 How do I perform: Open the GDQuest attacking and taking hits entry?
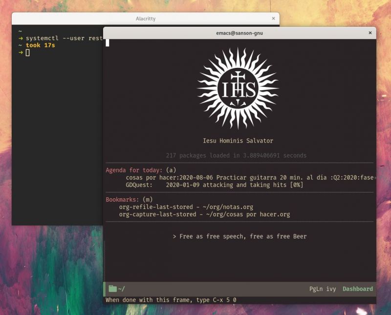pos(215,185)
